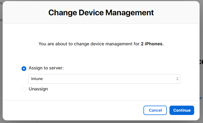Click the partially hidden blue link at right edge
203x123 pixels.
(201, 96)
